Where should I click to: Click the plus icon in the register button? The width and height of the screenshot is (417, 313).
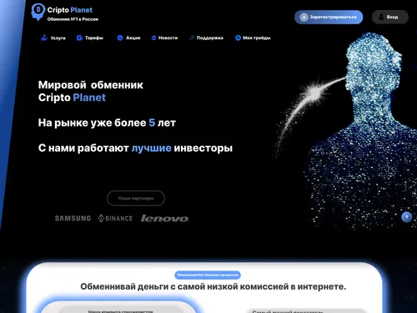point(304,18)
